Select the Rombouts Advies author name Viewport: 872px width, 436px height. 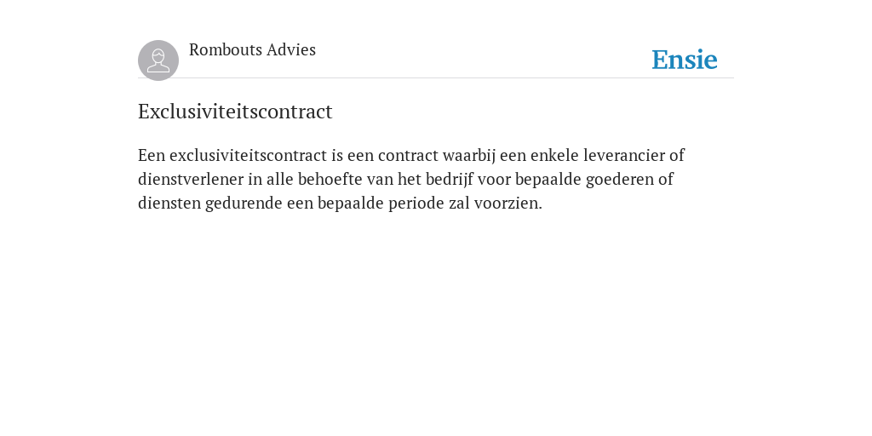point(252,49)
